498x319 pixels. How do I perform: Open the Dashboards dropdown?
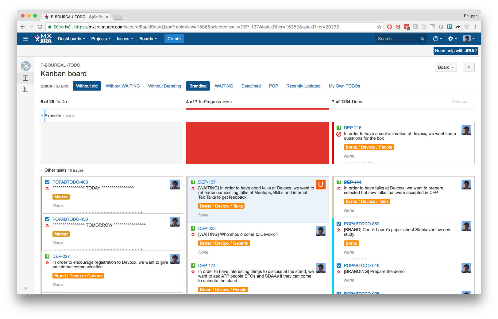coord(71,39)
